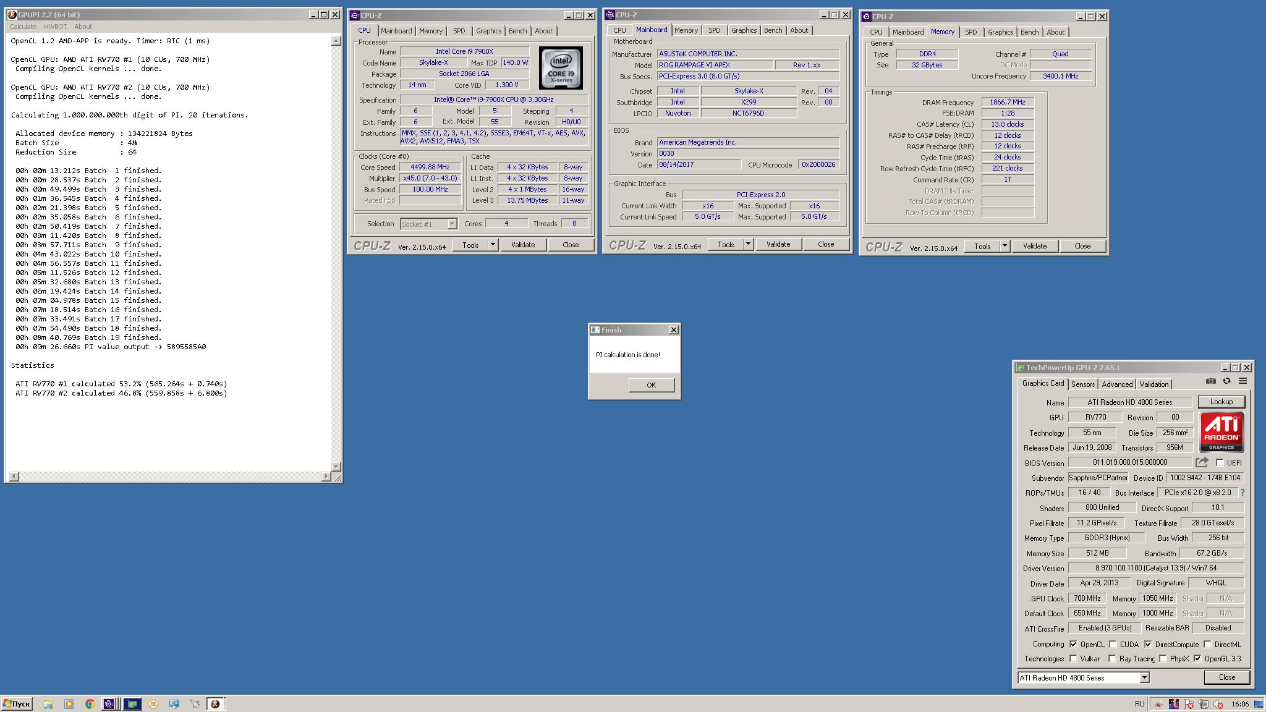Click GPU-Z title bar app icon
The width and height of the screenshot is (1266, 712).
(1021, 367)
